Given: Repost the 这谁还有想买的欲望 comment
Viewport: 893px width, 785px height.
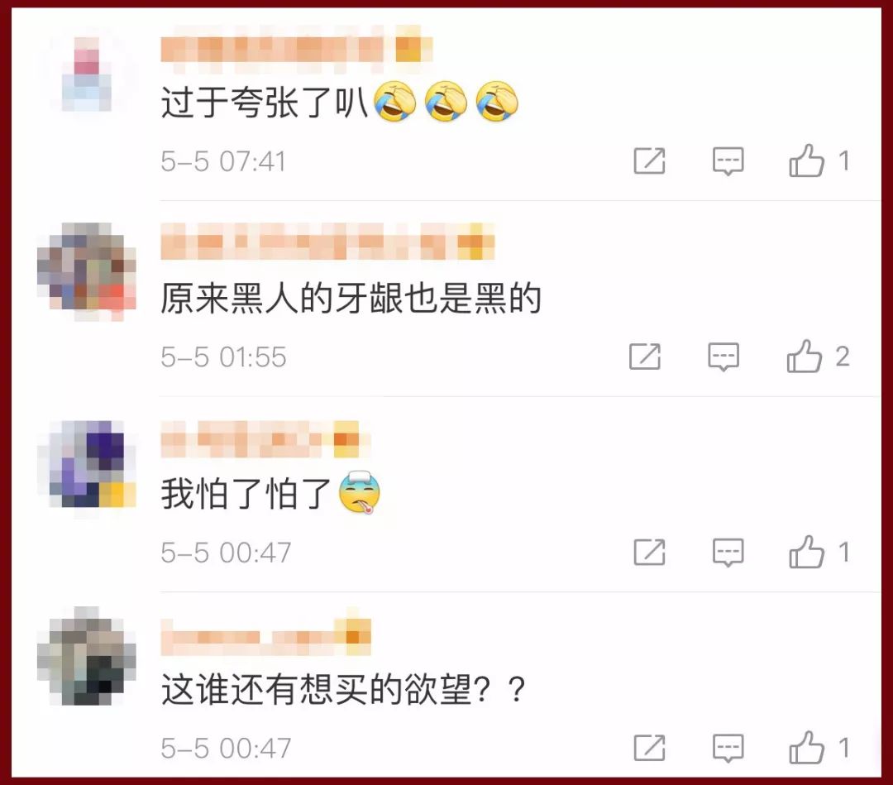Looking at the screenshot, I should (649, 748).
